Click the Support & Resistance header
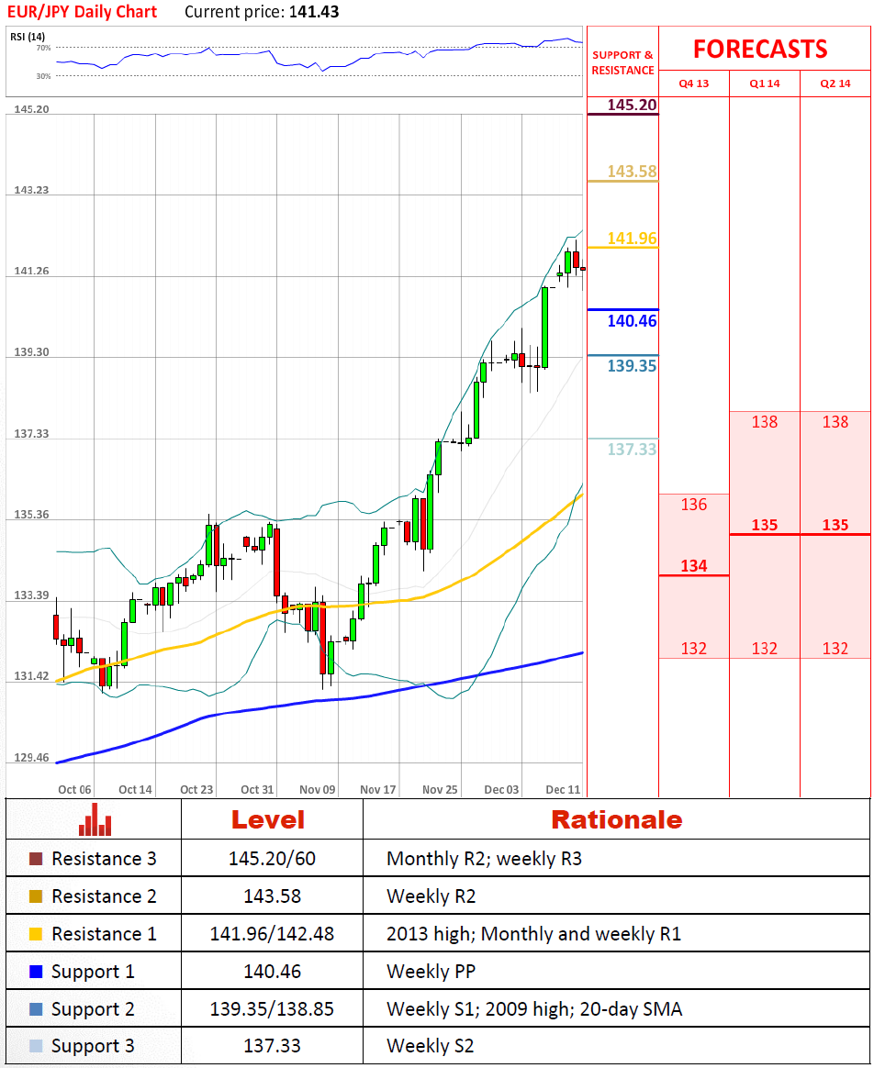874x1068 pixels. (622, 62)
